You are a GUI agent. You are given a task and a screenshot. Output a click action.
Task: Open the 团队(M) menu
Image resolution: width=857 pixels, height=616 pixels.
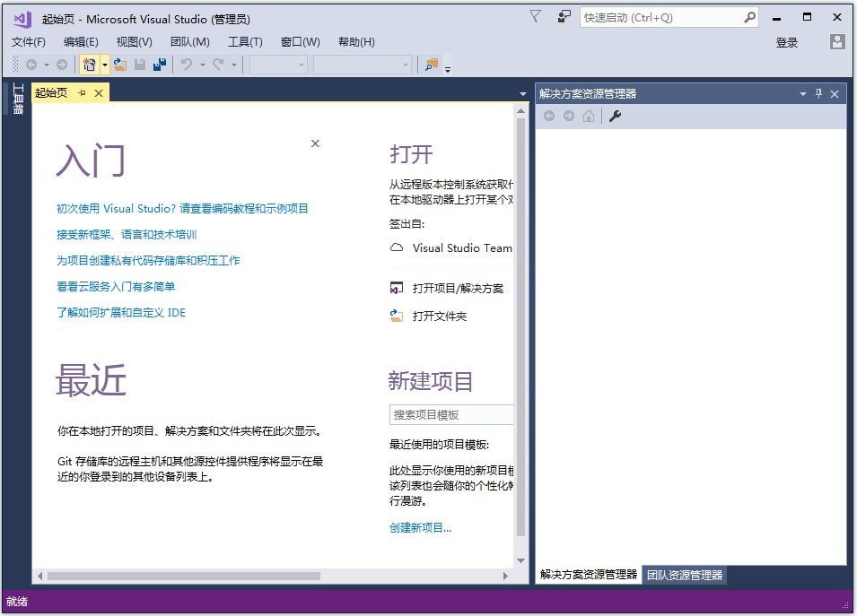pos(189,42)
